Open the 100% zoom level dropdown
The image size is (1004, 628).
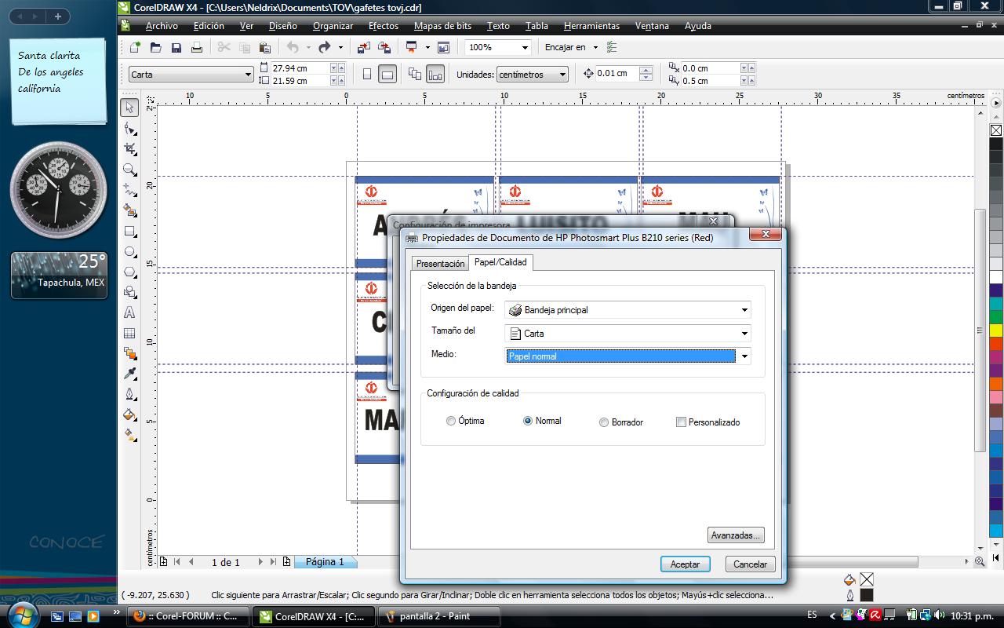[525, 47]
